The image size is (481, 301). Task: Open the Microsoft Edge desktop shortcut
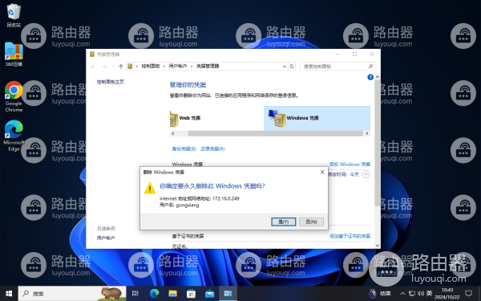pos(14,136)
